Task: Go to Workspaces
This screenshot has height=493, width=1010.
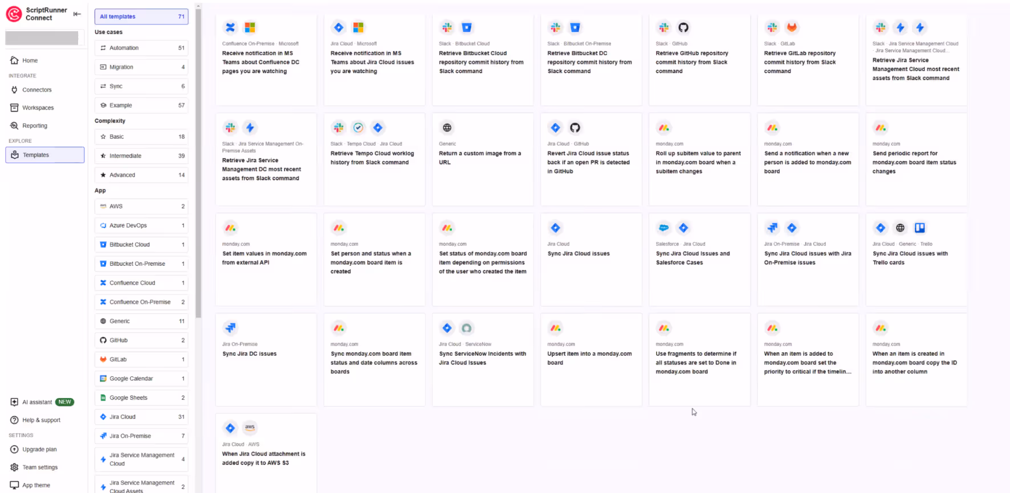Action: (x=38, y=108)
